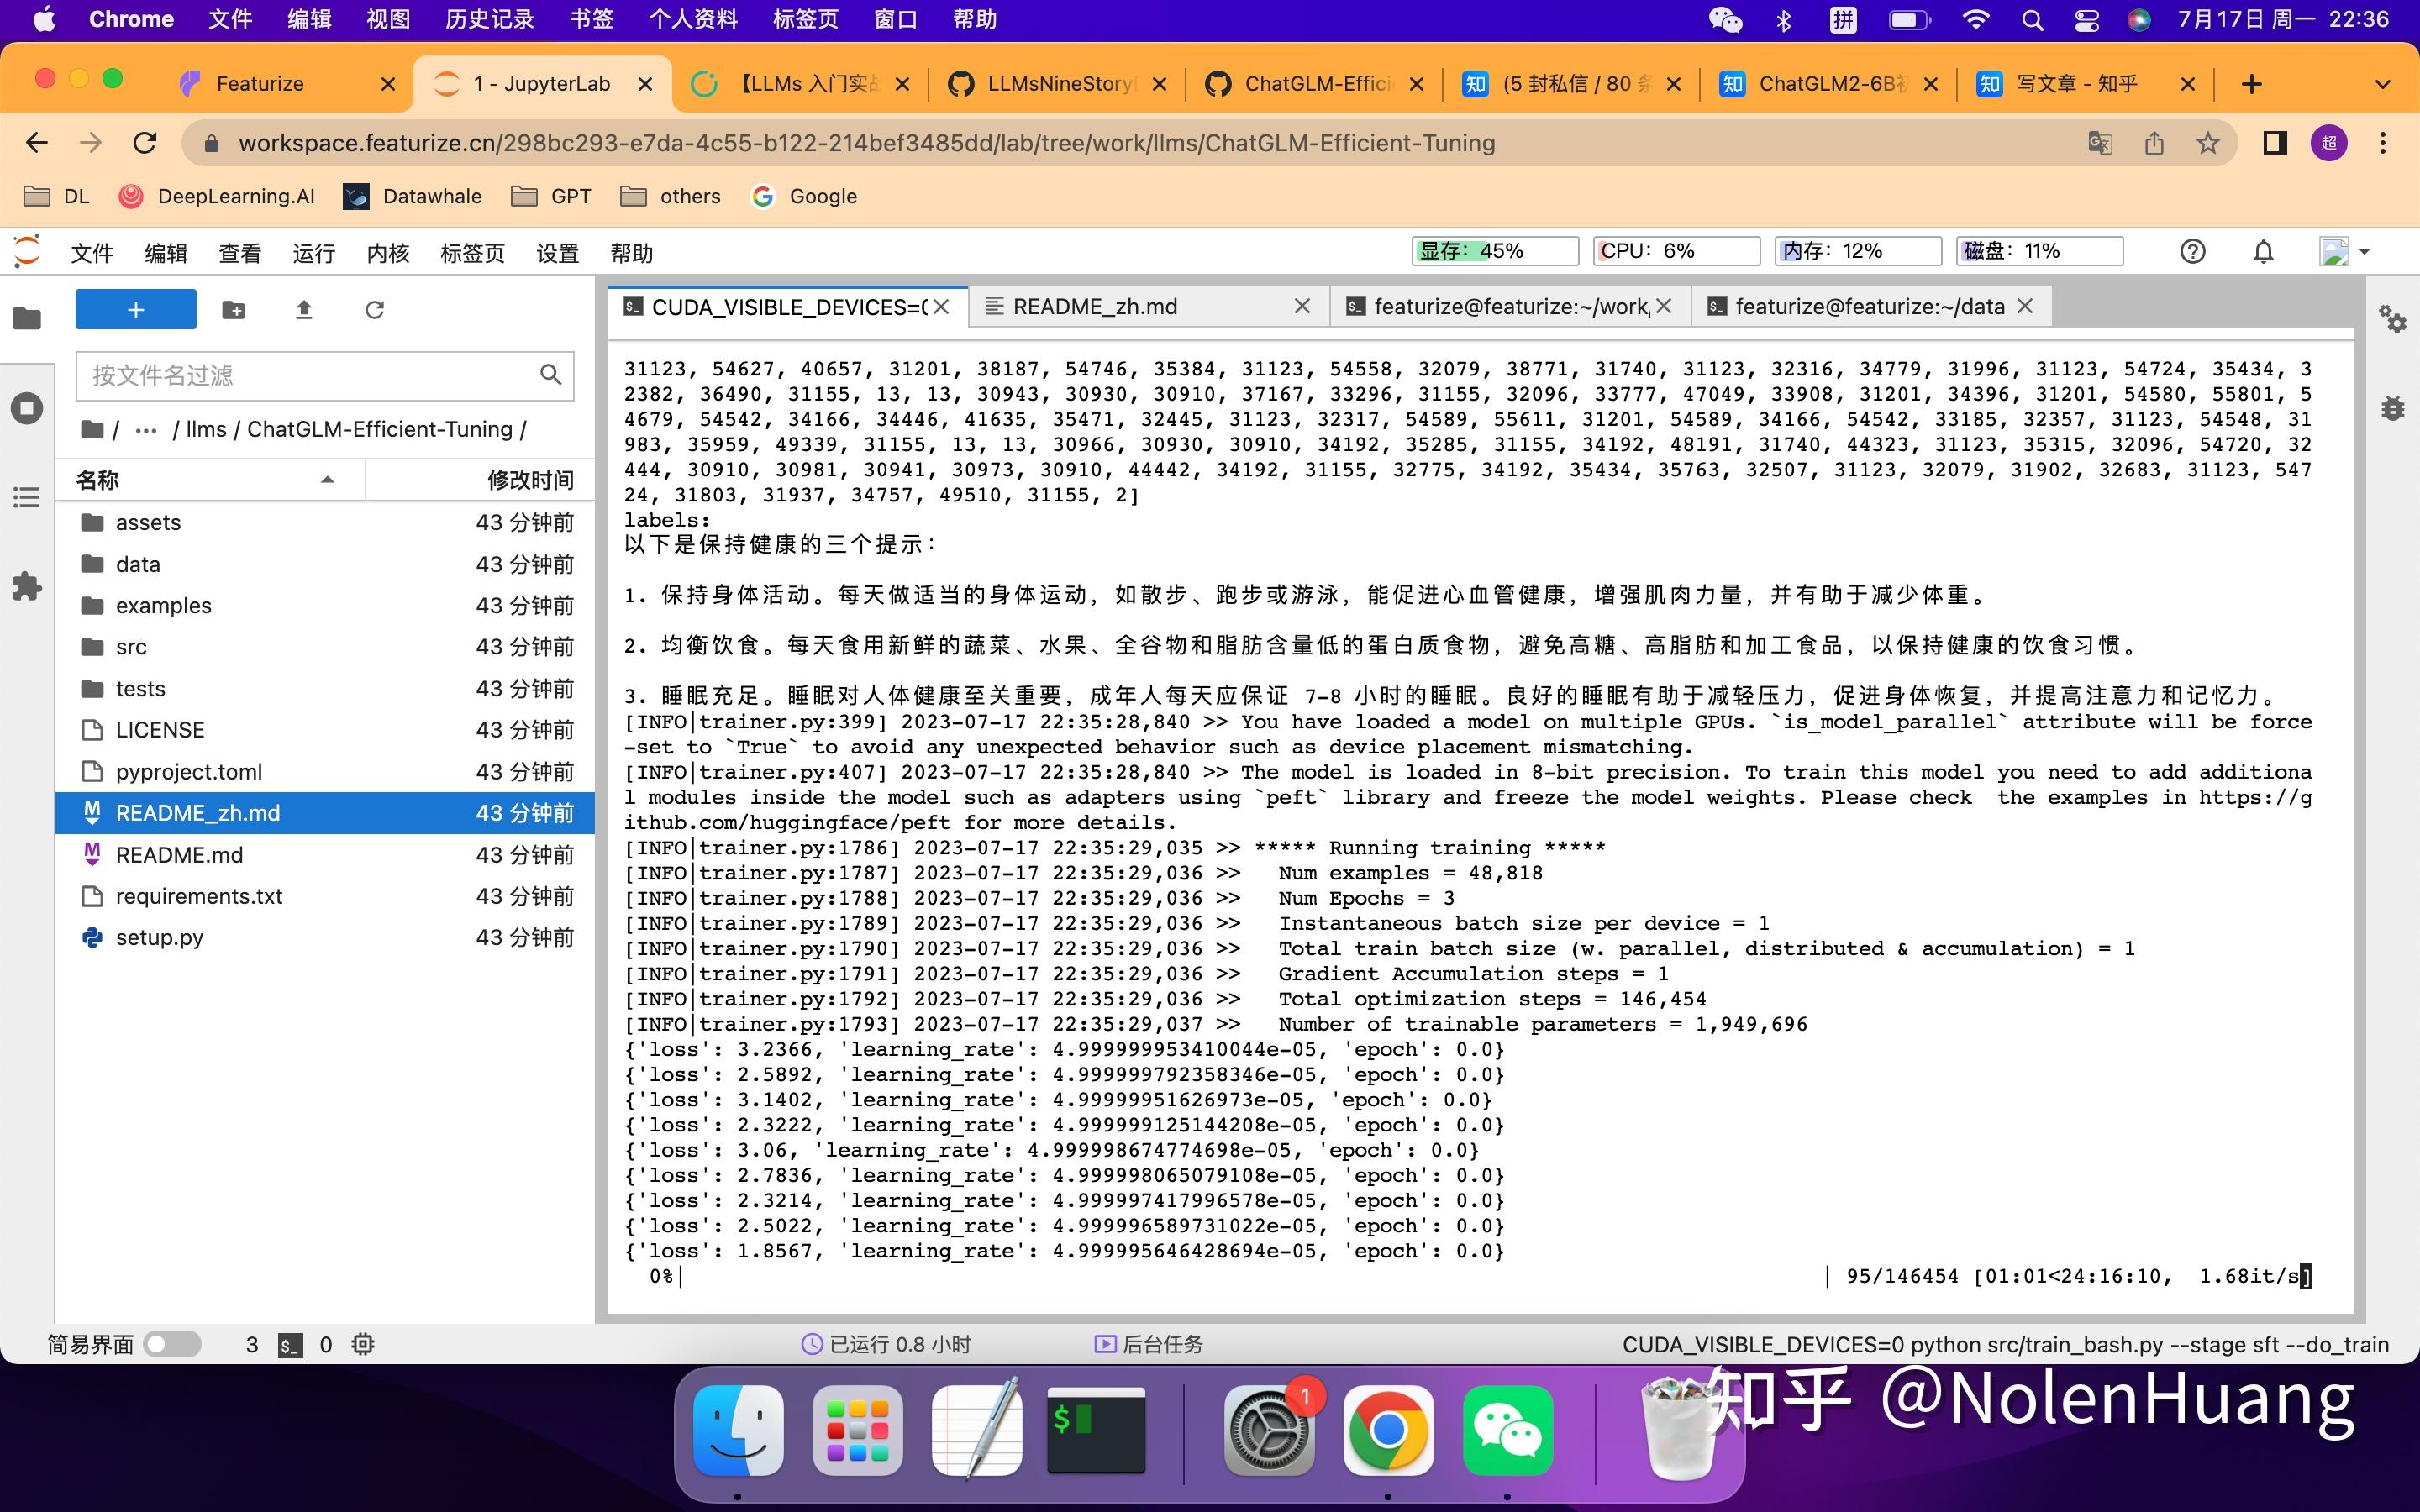The width and height of the screenshot is (2420, 1512).
Task: Open the JupyterLab 设置 menu
Action: click(557, 253)
